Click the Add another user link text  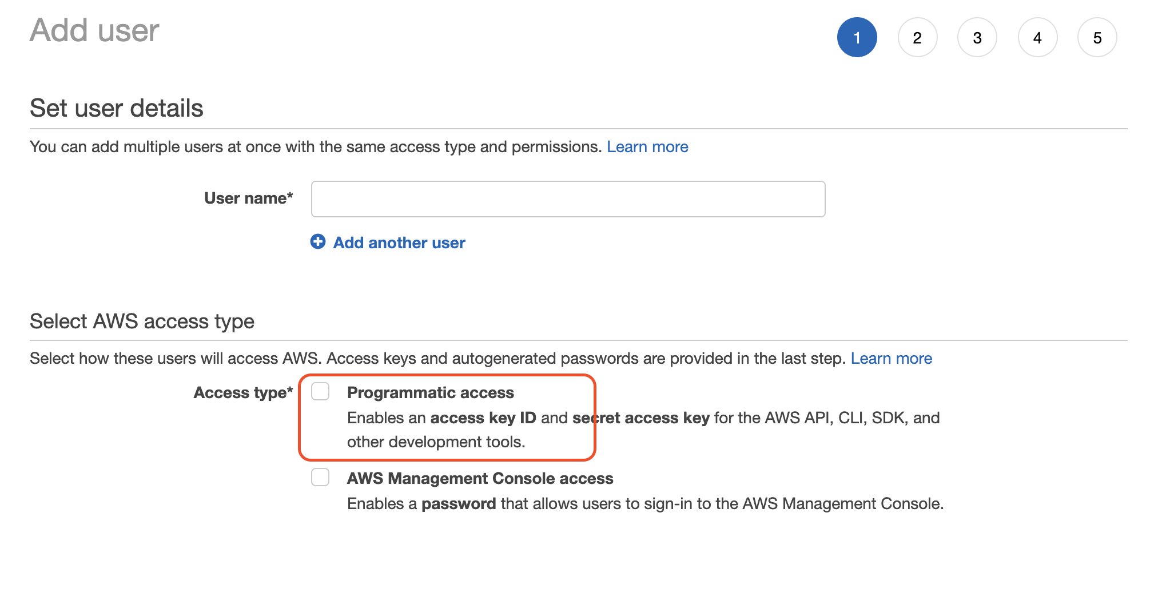pyautogui.click(x=399, y=243)
